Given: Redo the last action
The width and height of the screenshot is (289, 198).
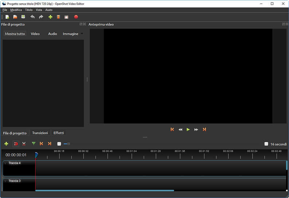Looking at the screenshot, I should (41, 17).
